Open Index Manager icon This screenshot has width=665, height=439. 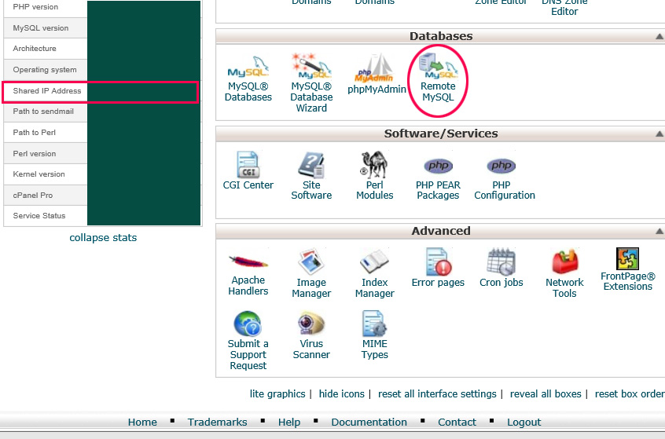(x=374, y=262)
